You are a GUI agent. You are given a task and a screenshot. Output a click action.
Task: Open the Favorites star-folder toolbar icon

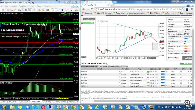[12, 10]
